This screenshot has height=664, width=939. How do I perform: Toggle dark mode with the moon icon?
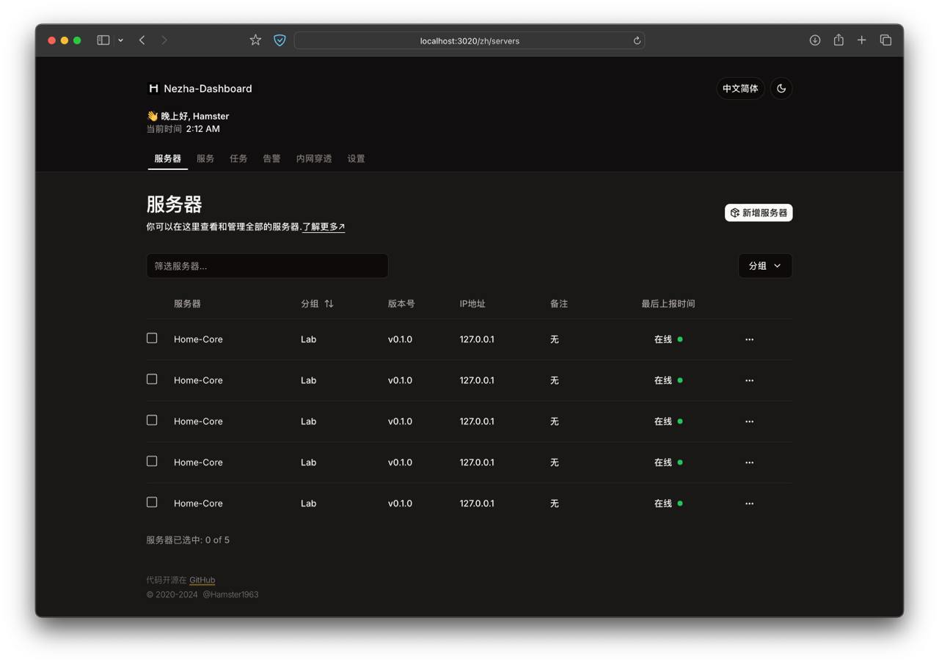781,89
